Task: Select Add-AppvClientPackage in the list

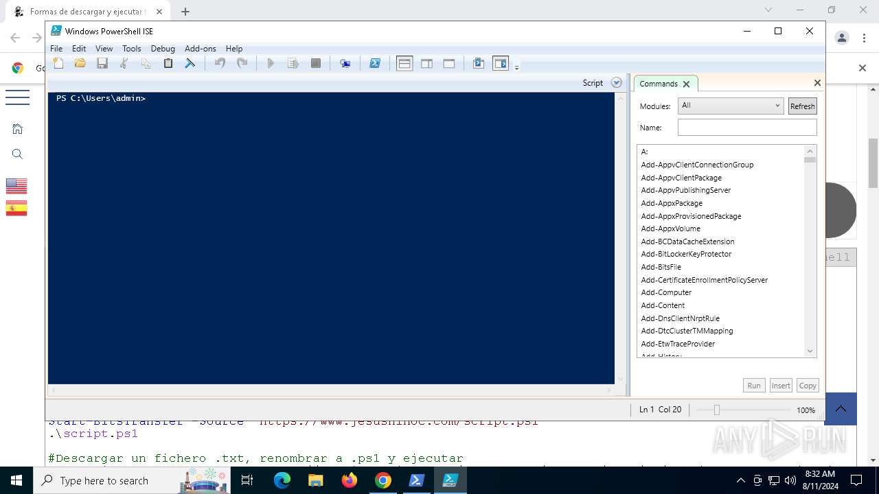Action: pyautogui.click(x=721, y=178)
